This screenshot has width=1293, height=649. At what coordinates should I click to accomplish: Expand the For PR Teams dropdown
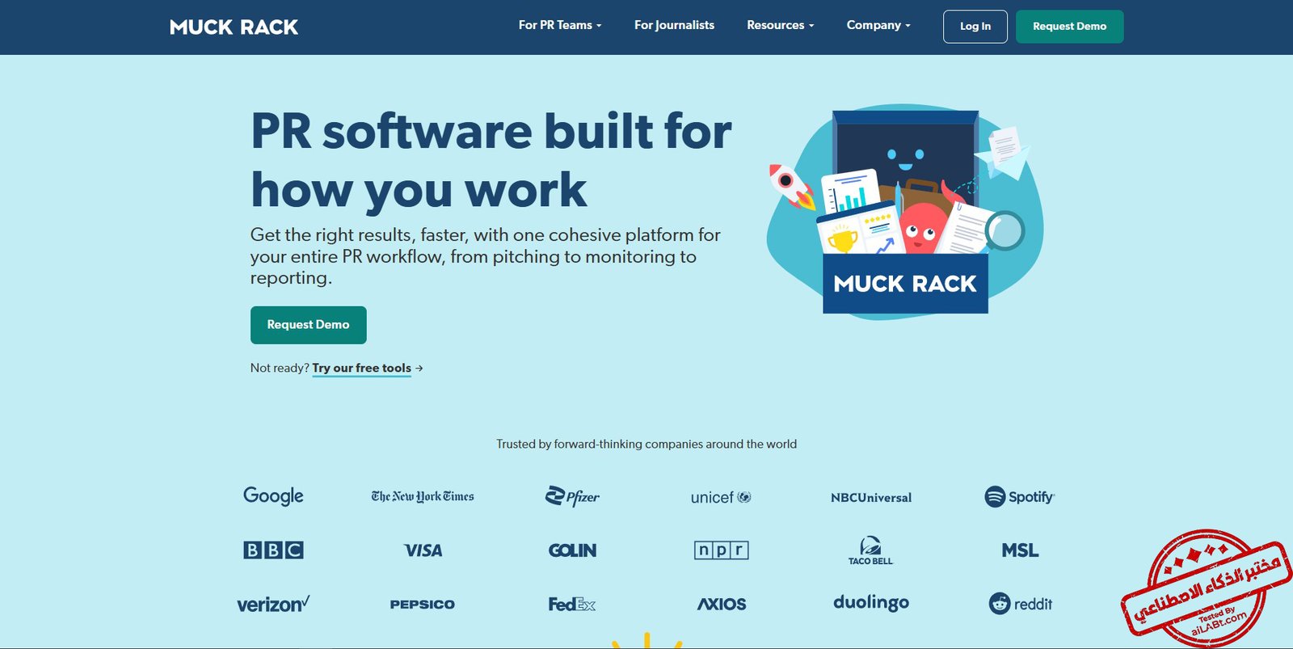click(x=559, y=26)
